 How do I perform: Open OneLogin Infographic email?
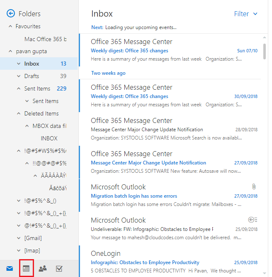point(170,261)
